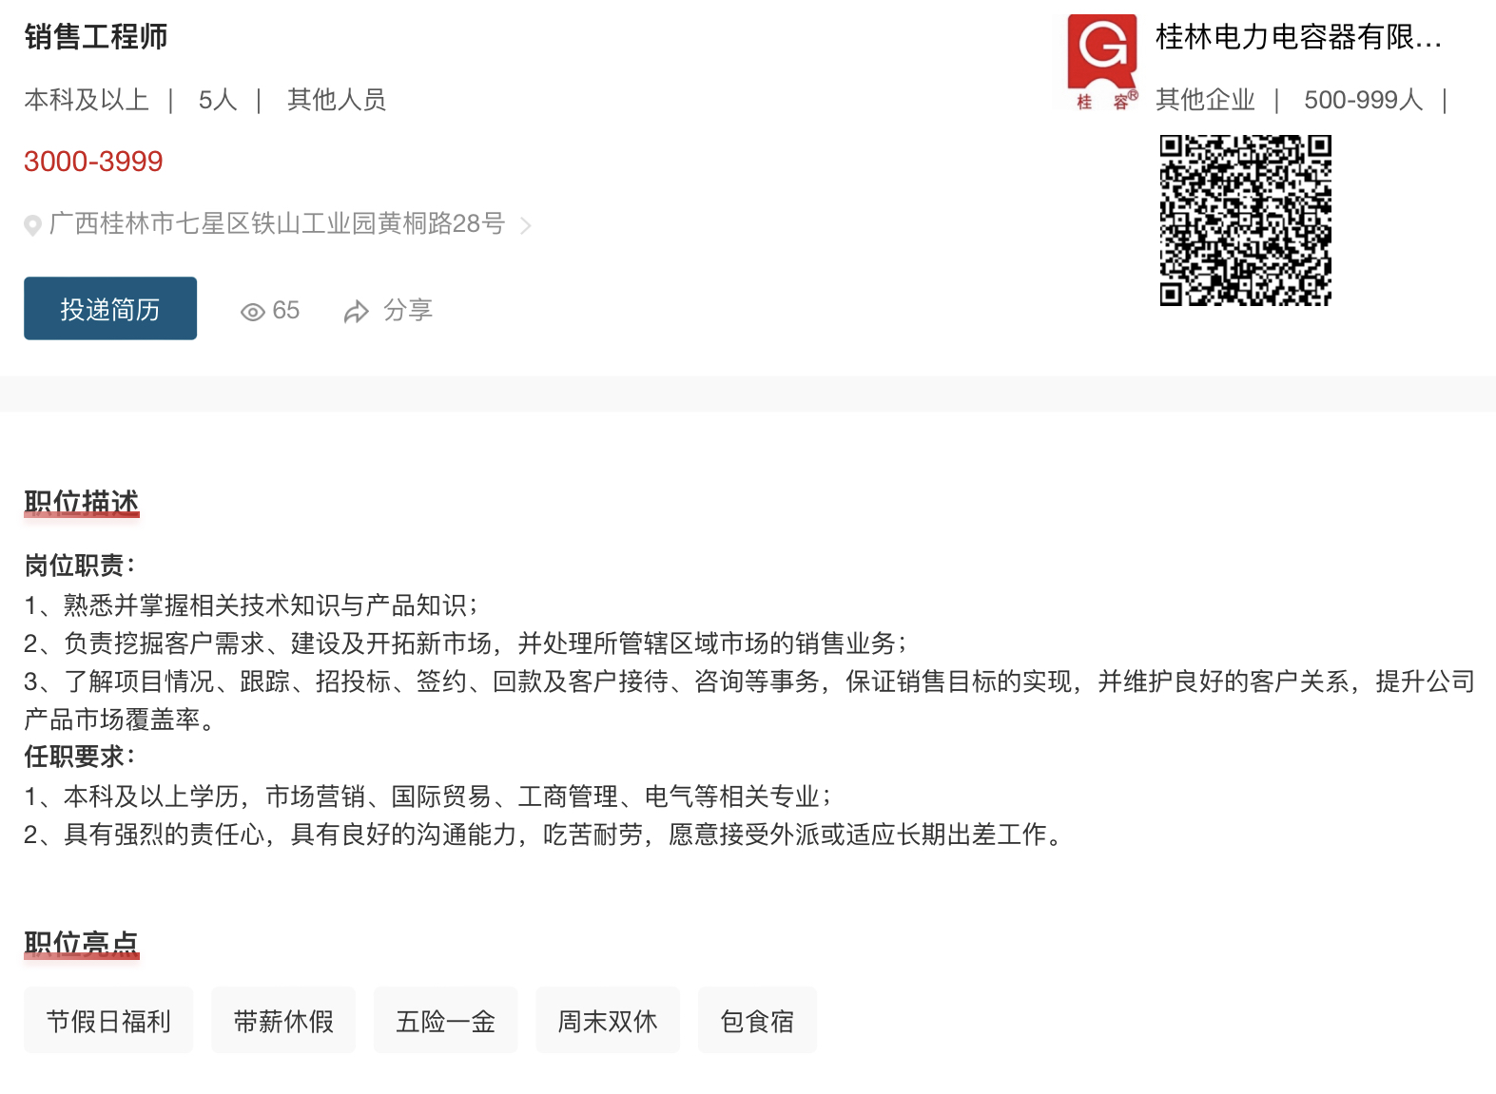The image size is (1496, 1094).
Task: Expand the address chevron arrow
Action: [x=525, y=225]
